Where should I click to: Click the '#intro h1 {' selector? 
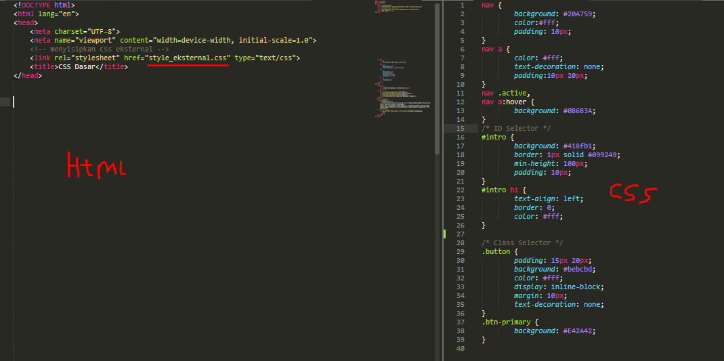coord(504,189)
